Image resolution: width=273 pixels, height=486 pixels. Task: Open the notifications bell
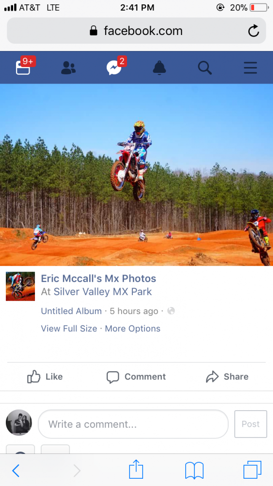pos(160,68)
